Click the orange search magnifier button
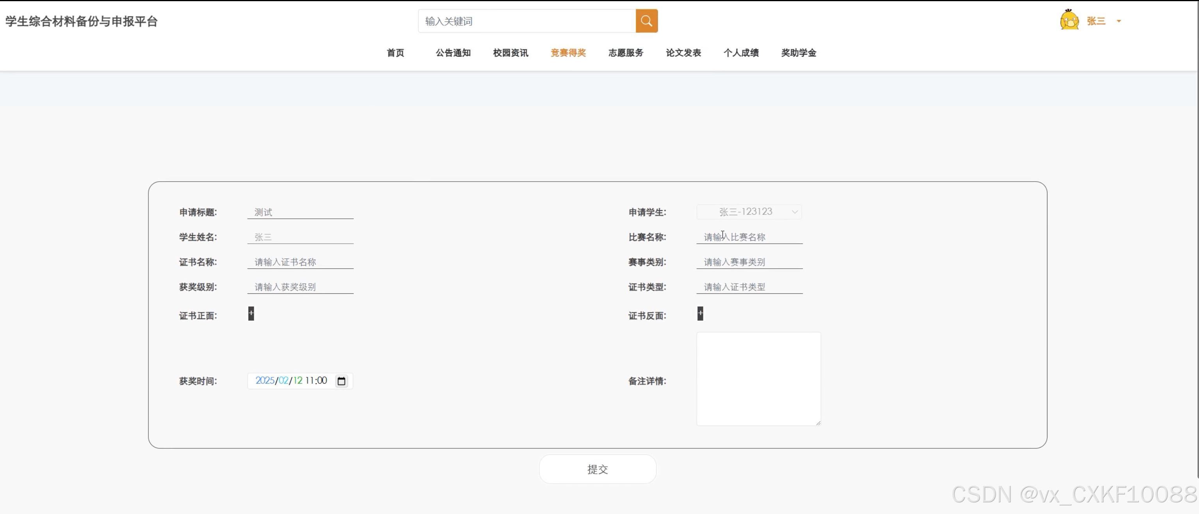The width and height of the screenshot is (1199, 514). [646, 21]
